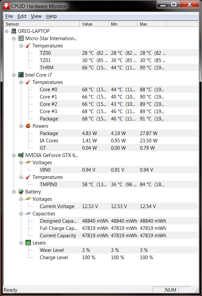The width and height of the screenshot is (202, 296).
Task: Collapse the Battery Voltages section
Action: click(21, 199)
